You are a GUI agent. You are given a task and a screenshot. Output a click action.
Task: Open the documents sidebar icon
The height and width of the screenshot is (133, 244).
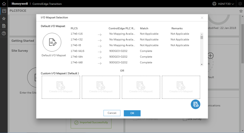pyautogui.click(x=4, y=26)
